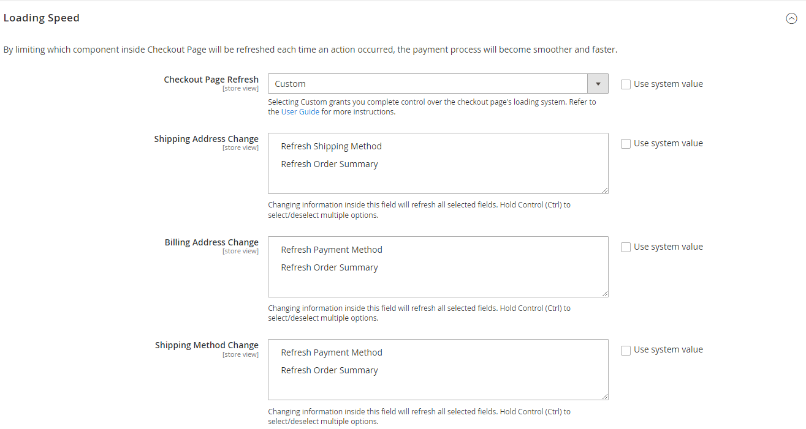806x429 pixels.
Task: Choose Refresh Payment Method under Billing Address Change
Action: 331,250
